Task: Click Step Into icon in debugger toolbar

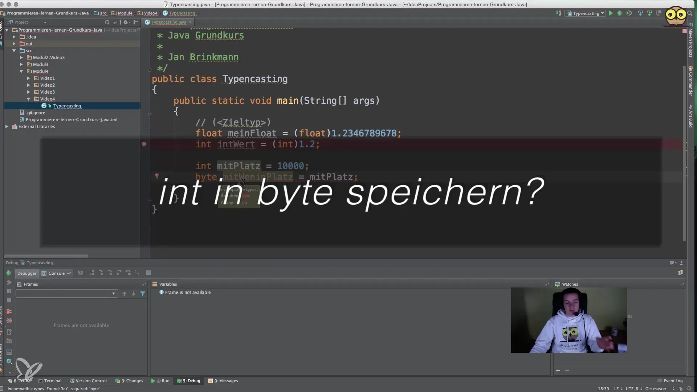Action: tap(101, 273)
